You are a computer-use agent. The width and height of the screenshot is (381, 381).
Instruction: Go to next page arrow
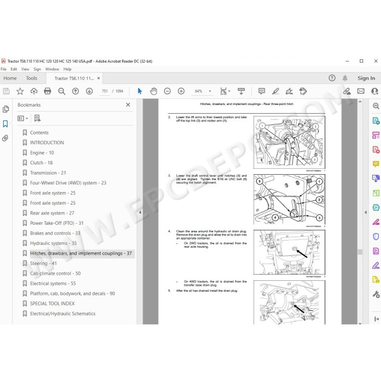point(89,91)
